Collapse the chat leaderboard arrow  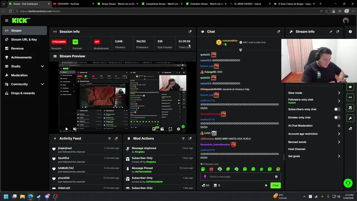click(240, 50)
